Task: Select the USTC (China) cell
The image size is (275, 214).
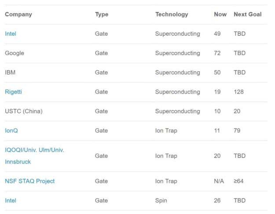Action: click(24, 111)
